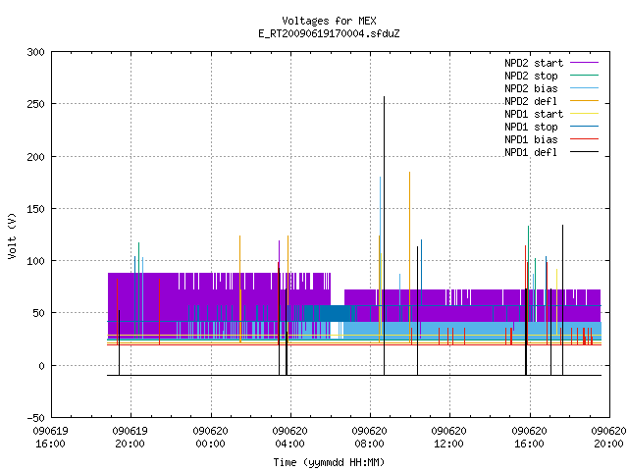Click the file name E_RT20090619170004.sfduZ
This screenshot has width=628, height=471.
tap(329, 33)
